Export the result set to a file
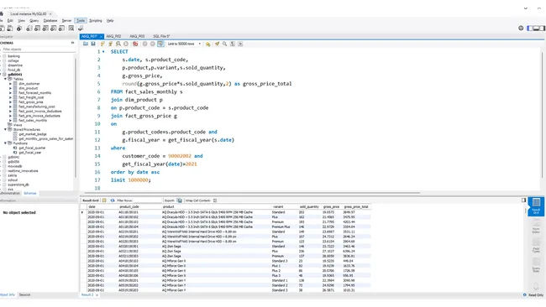The height and width of the screenshot is (307, 546). (179, 200)
